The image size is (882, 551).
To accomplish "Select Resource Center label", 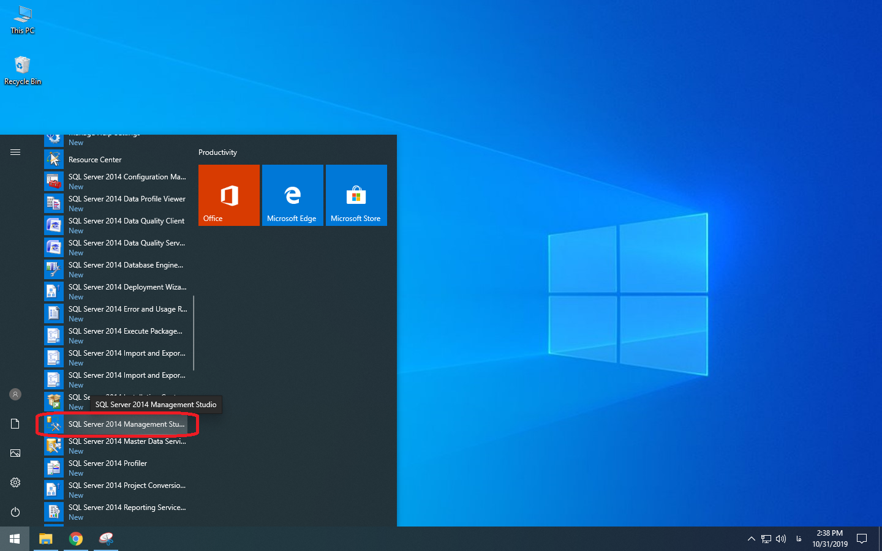I will pos(95,160).
